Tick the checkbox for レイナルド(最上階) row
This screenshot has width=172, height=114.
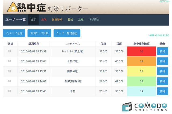pos(10,51)
